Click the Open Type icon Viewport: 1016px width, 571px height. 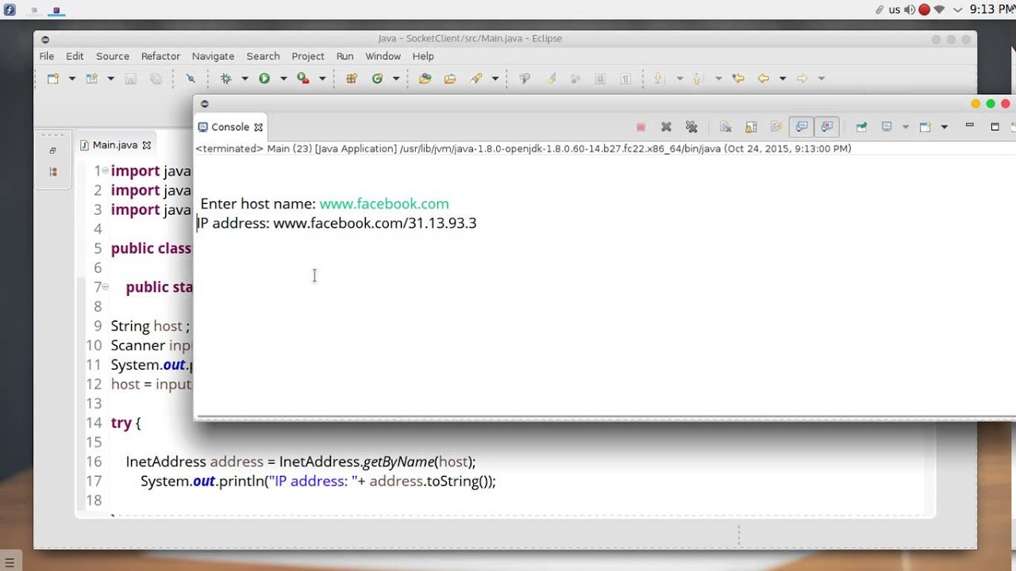(x=425, y=79)
